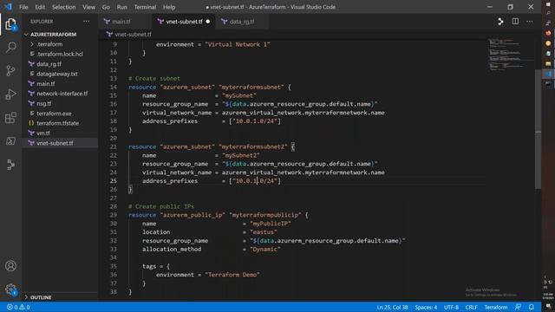Image resolution: width=555 pixels, height=312 pixels.
Task: Open nsg.tf in explorer
Action: tap(60, 104)
